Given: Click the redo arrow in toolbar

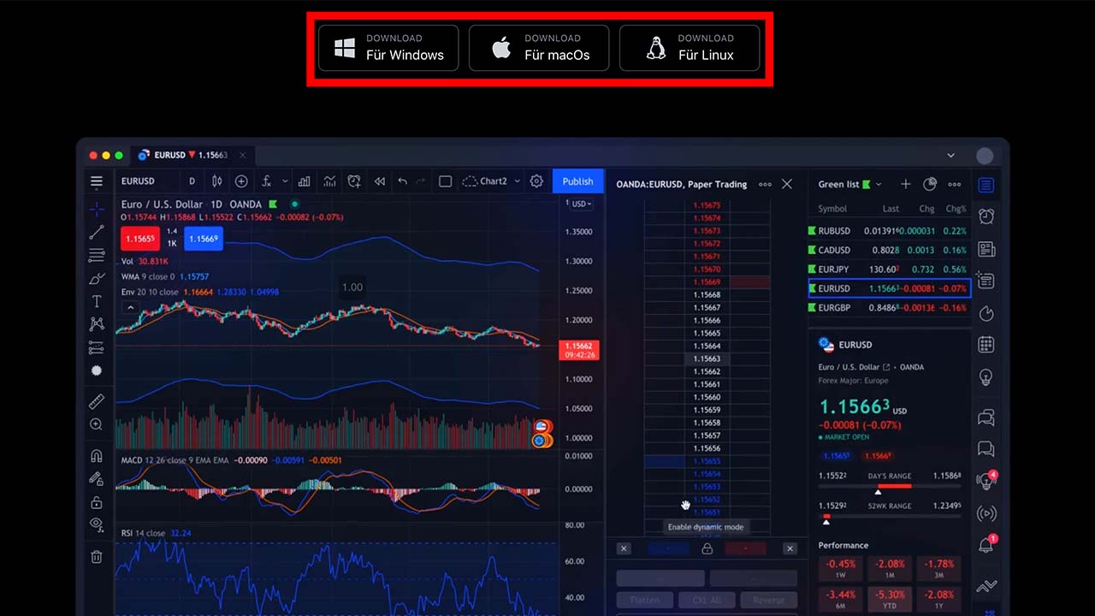Looking at the screenshot, I should (x=420, y=181).
